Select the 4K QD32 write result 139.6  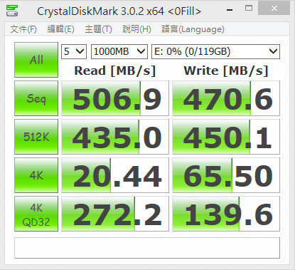click(x=226, y=214)
